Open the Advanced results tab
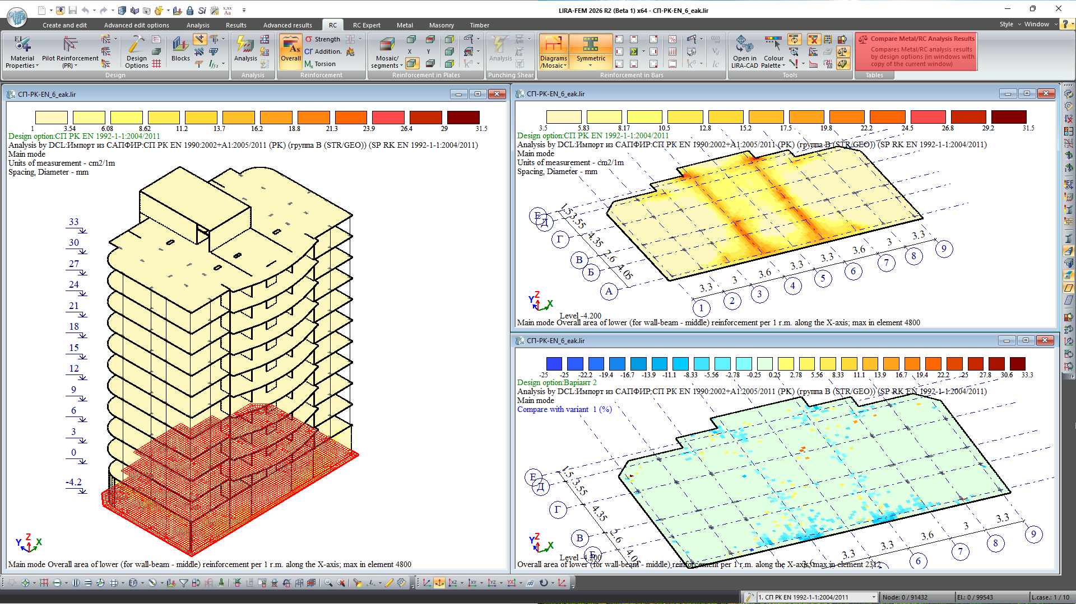 pyautogui.click(x=287, y=25)
